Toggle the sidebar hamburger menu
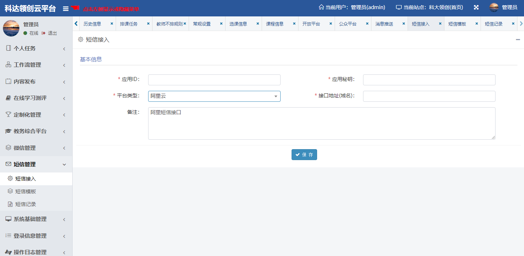Viewport: 524px width, 256px height. [x=66, y=8]
